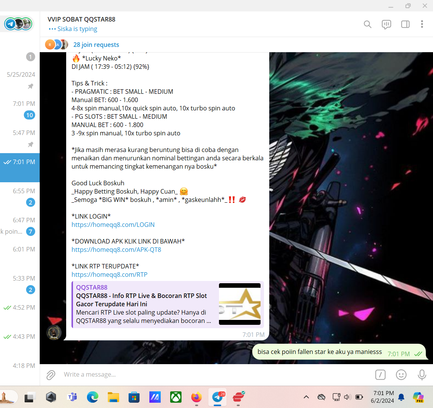
Task: Open 28 join requests
Action: pyautogui.click(x=96, y=45)
